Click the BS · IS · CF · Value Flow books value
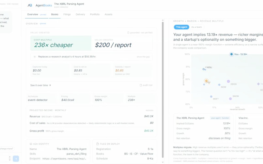Image resolution: width=263 pixels, height=164 pixels. [x=139, y=154]
